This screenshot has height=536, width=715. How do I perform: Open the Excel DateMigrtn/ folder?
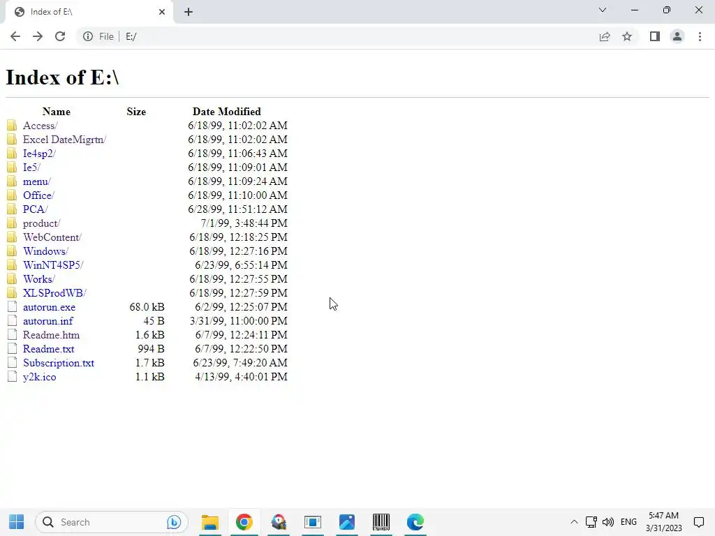[x=64, y=140]
